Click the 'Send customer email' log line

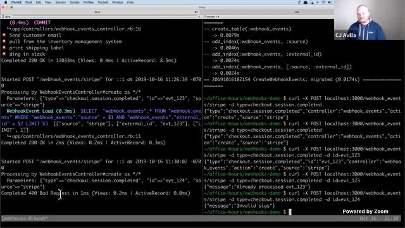(x=35, y=35)
